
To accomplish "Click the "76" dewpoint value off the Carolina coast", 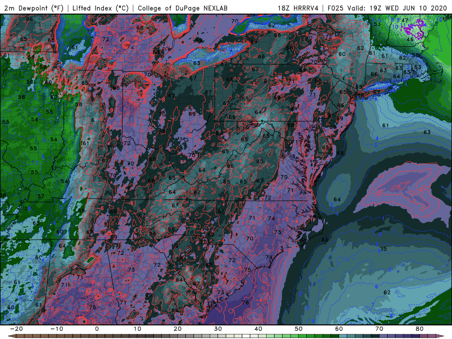I will tap(245, 302).
